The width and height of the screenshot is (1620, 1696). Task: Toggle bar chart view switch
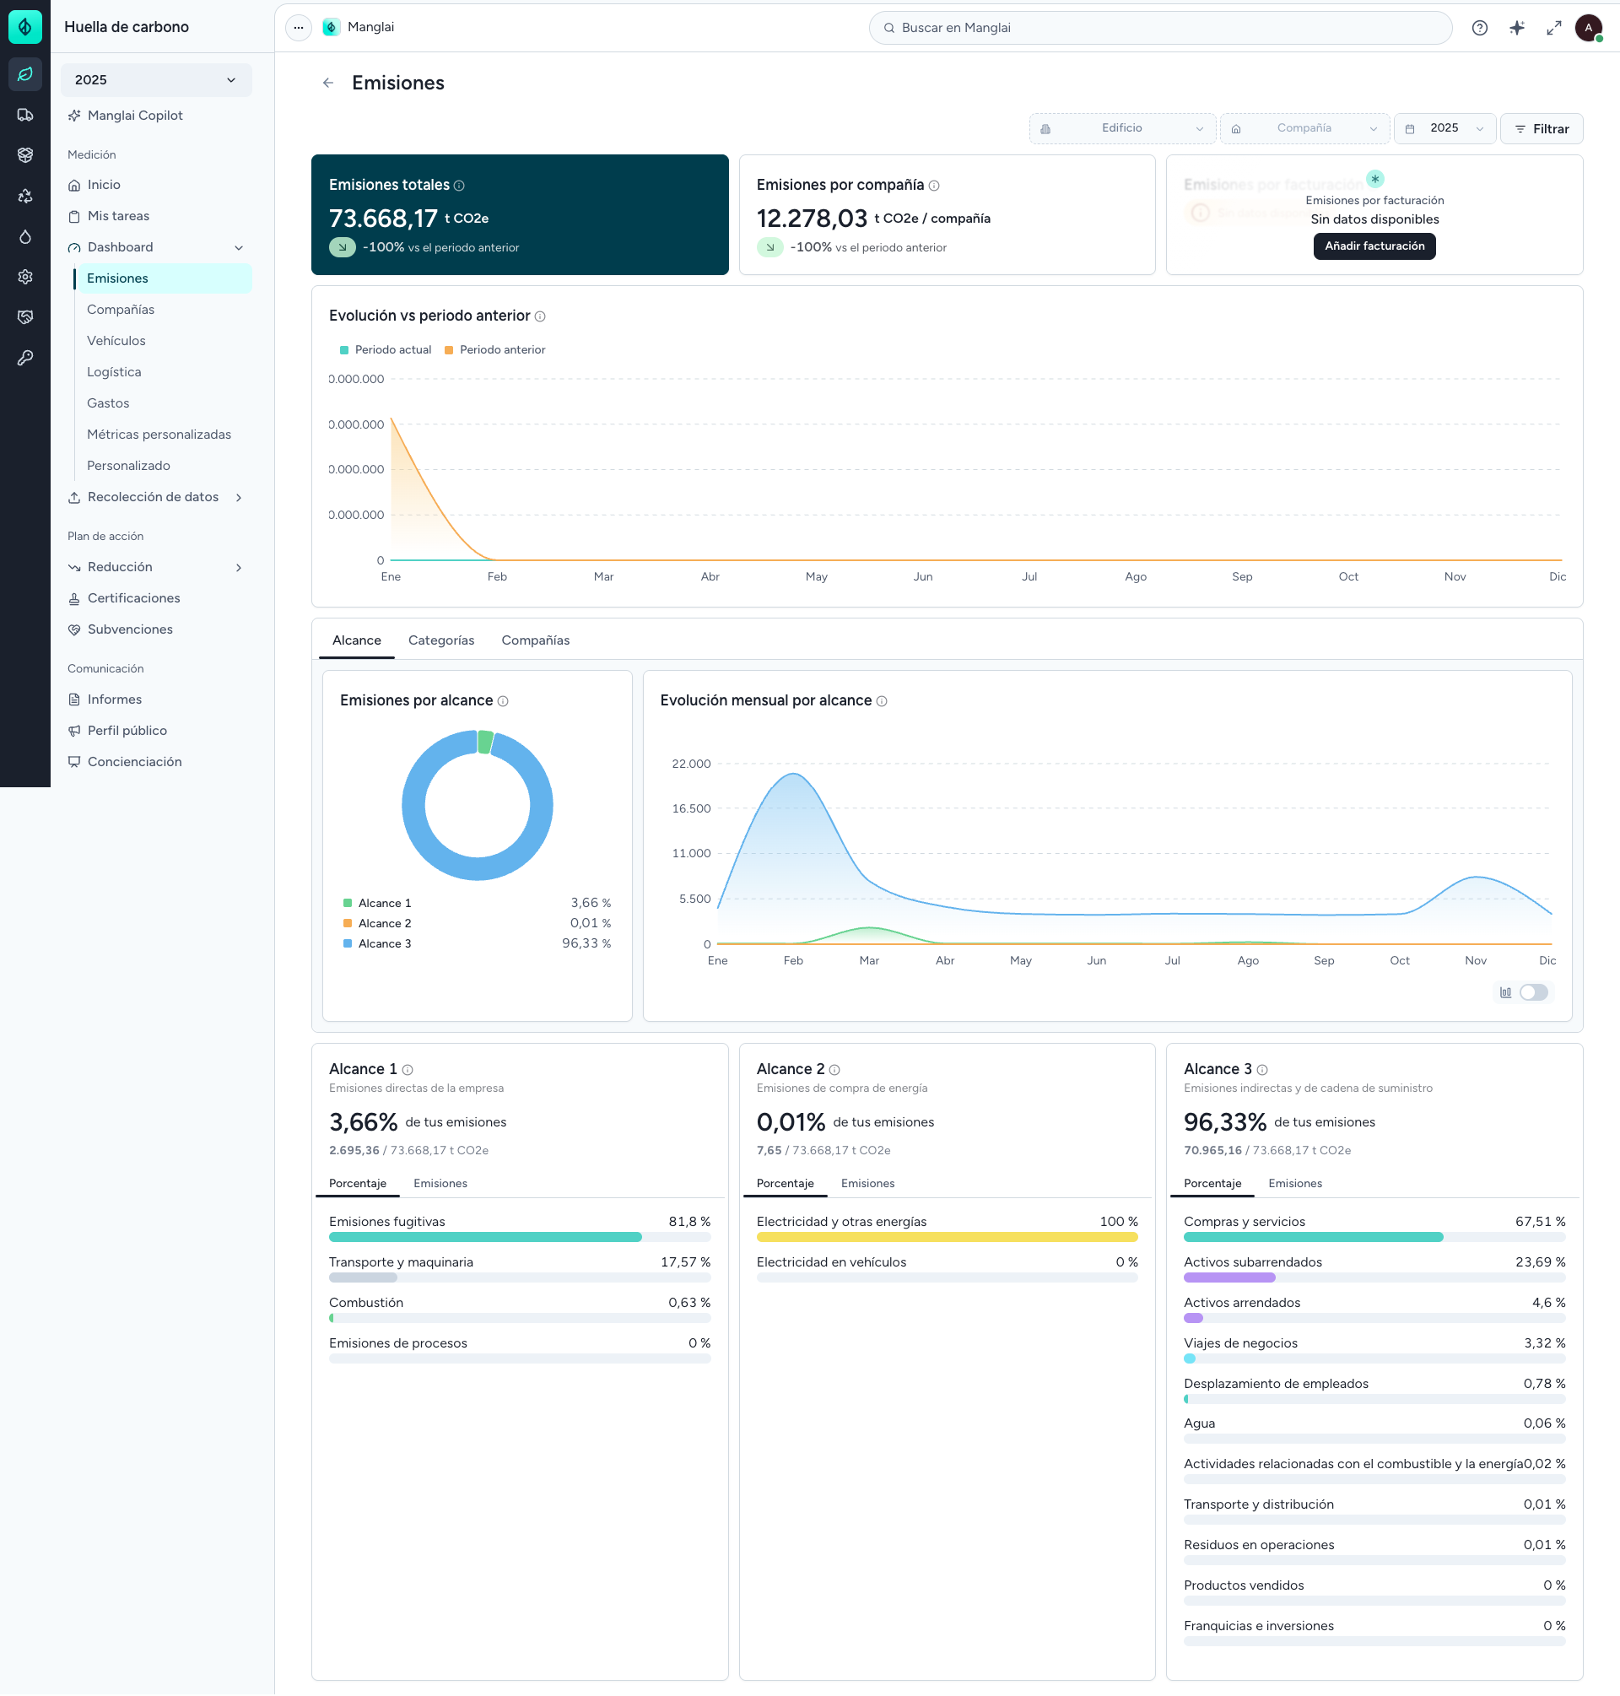[x=1533, y=992]
